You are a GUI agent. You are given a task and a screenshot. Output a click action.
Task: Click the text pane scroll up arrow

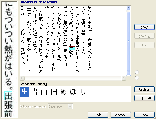tap(128, 8)
